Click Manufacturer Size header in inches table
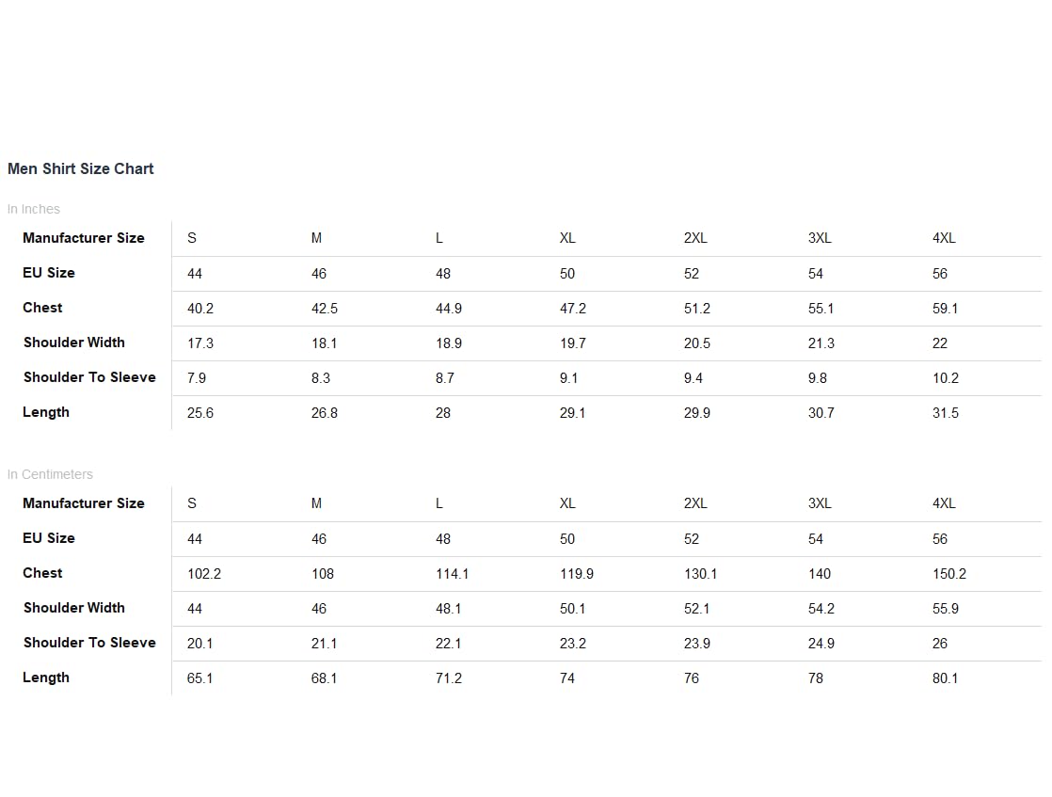This screenshot has height=797, width=1052. pyautogui.click(x=84, y=238)
